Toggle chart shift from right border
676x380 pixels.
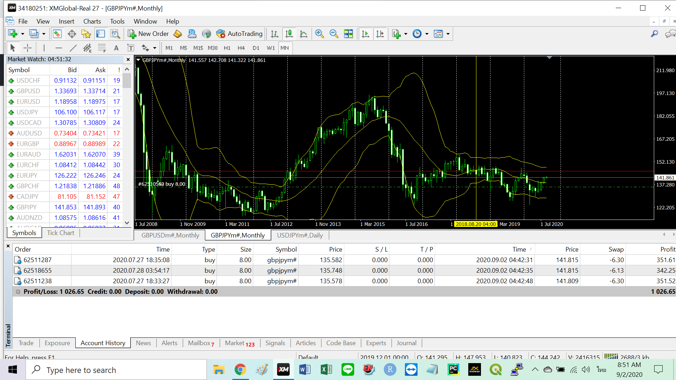pyautogui.click(x=380, y=34)
